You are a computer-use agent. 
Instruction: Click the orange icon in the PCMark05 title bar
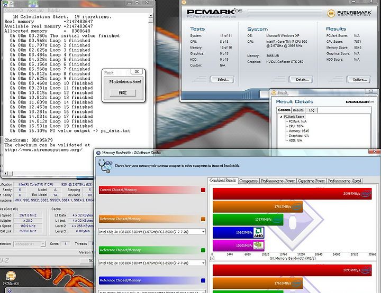tap(184, 2)
